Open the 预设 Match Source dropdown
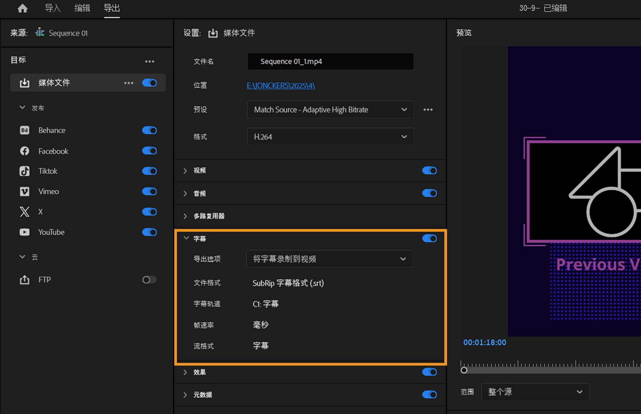 click(330, 110)
